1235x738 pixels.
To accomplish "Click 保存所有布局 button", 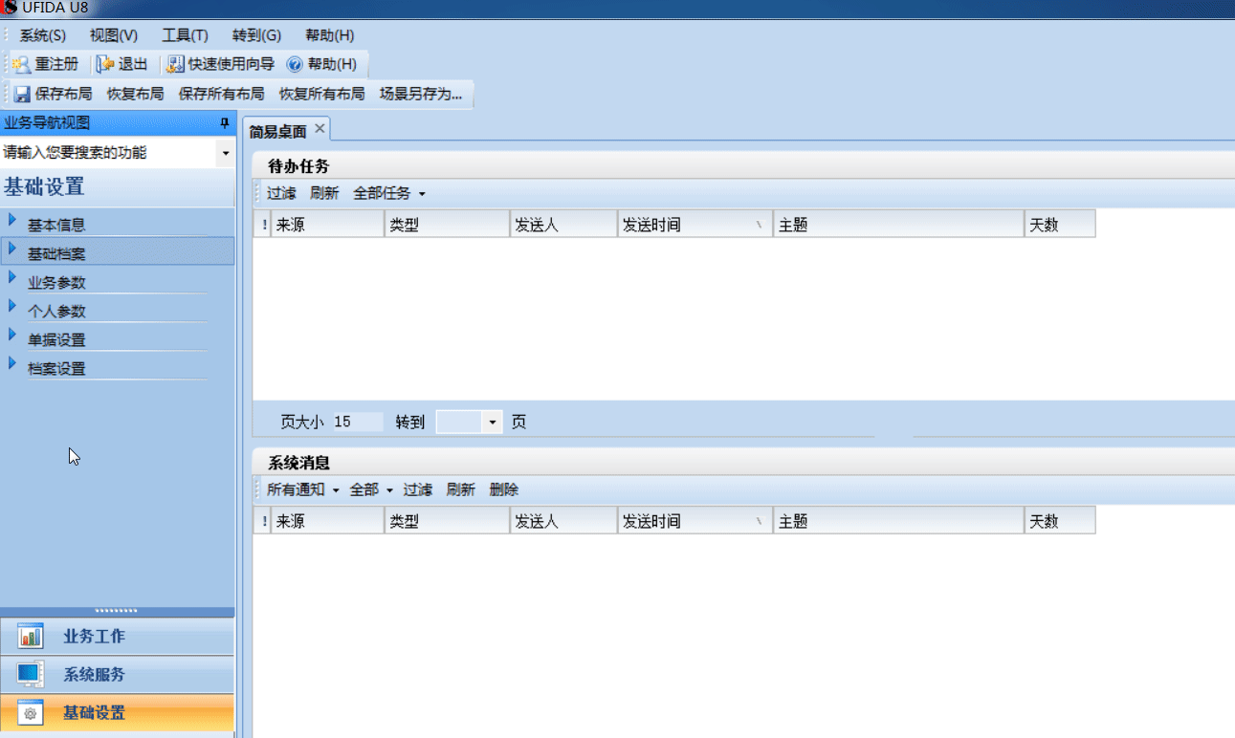I will [x=221, y=94].
